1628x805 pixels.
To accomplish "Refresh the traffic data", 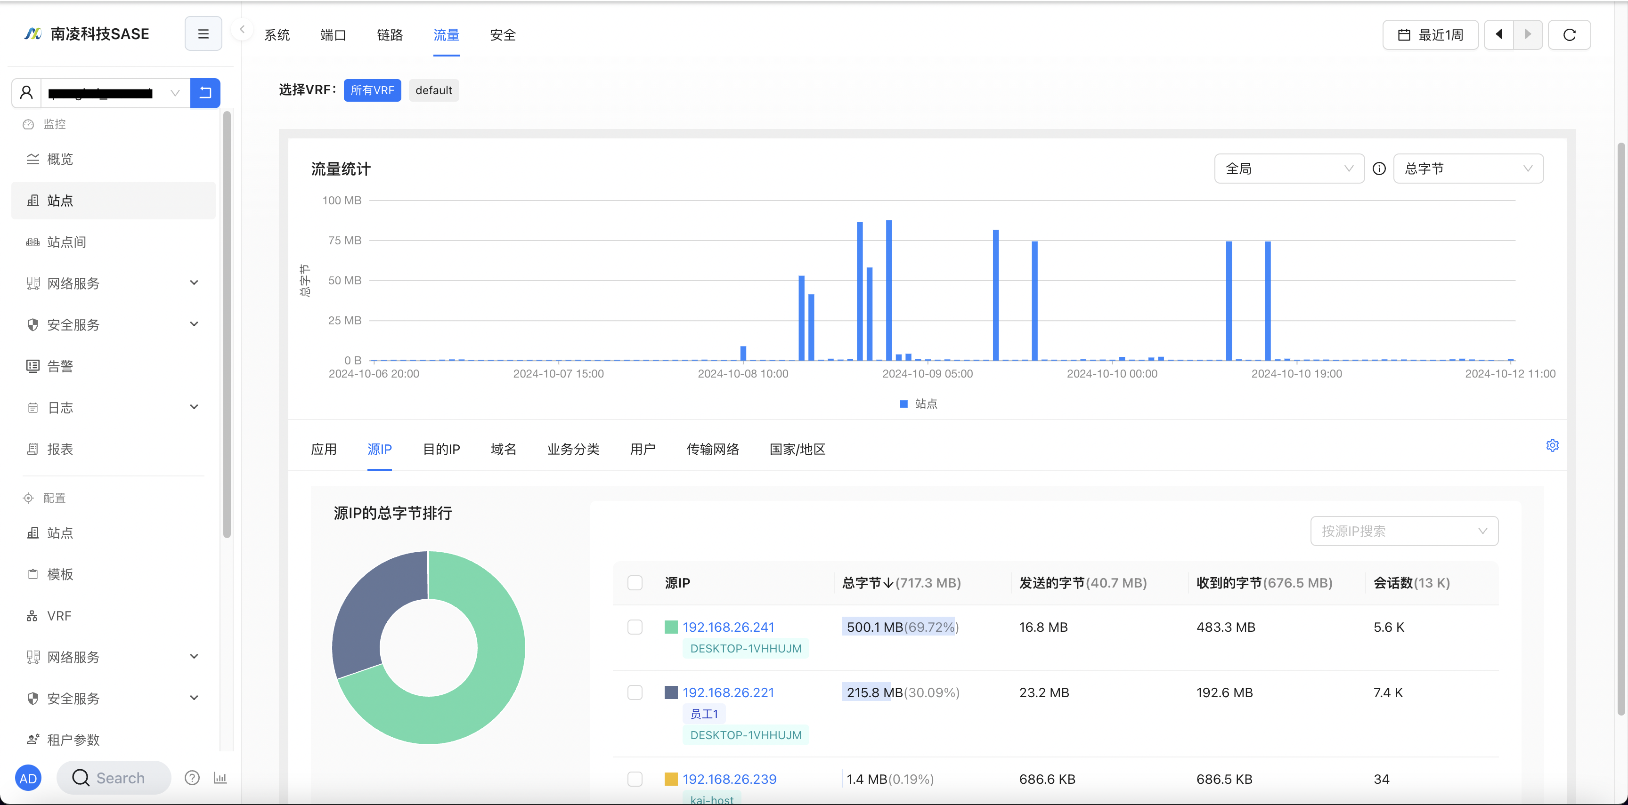I will pyautogui.click(x=1569, y=35).
